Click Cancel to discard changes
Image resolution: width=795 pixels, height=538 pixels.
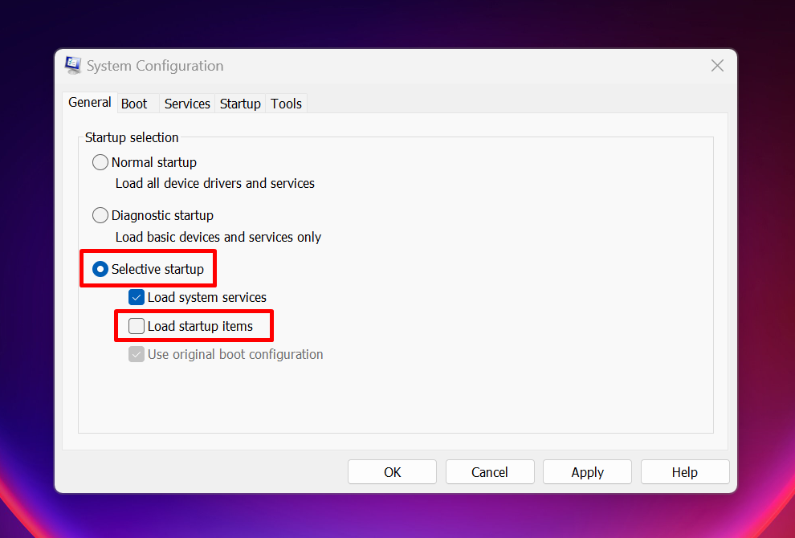coord(490,471)
